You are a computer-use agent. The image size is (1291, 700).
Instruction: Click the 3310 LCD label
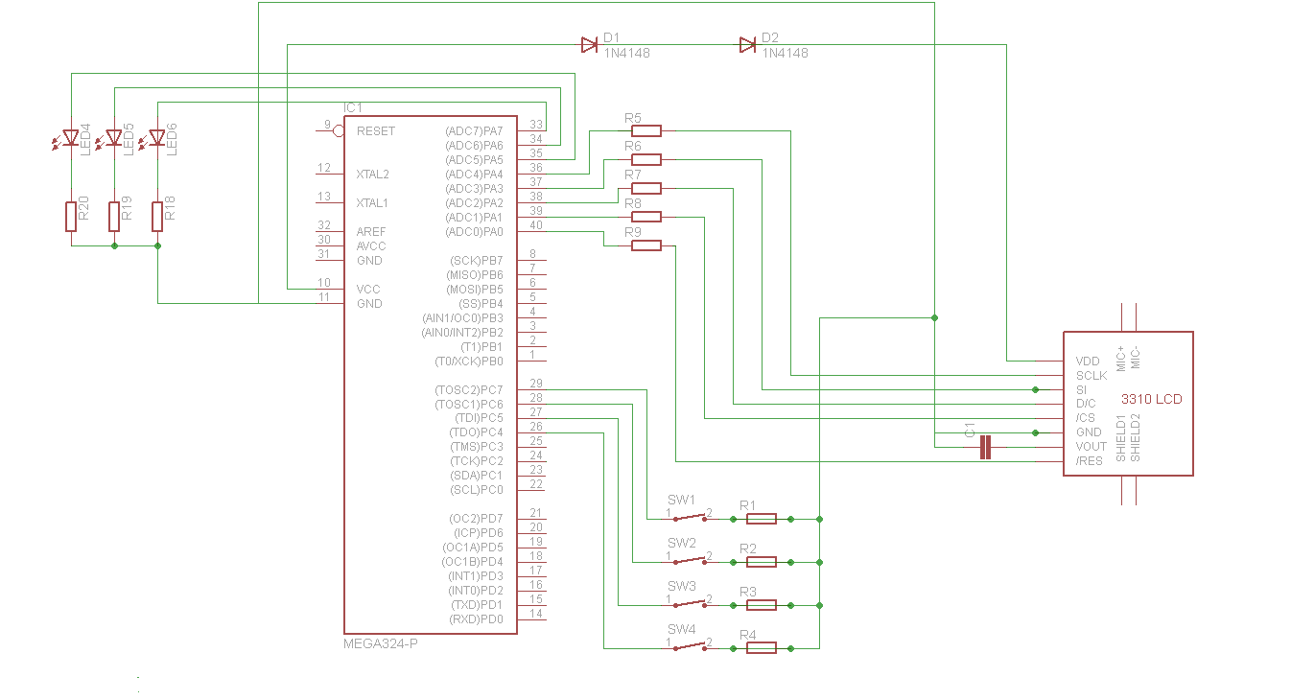[1151, 399]
